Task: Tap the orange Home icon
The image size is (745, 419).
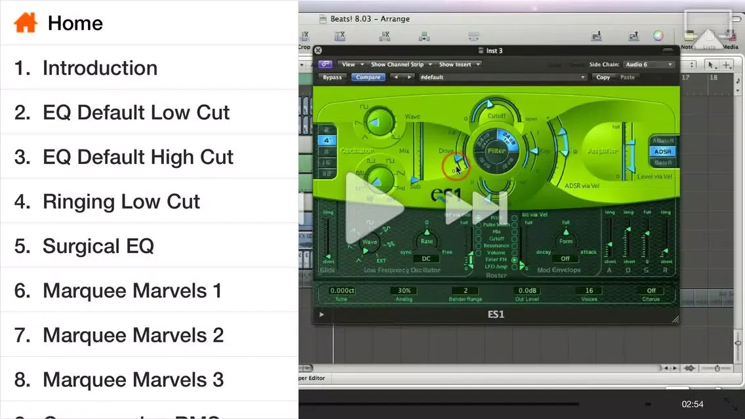Action: (26, 23)
